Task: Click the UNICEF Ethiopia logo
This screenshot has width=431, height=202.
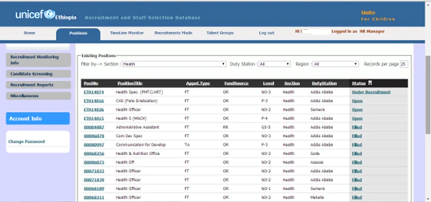Action: click(x=46, y=14)
